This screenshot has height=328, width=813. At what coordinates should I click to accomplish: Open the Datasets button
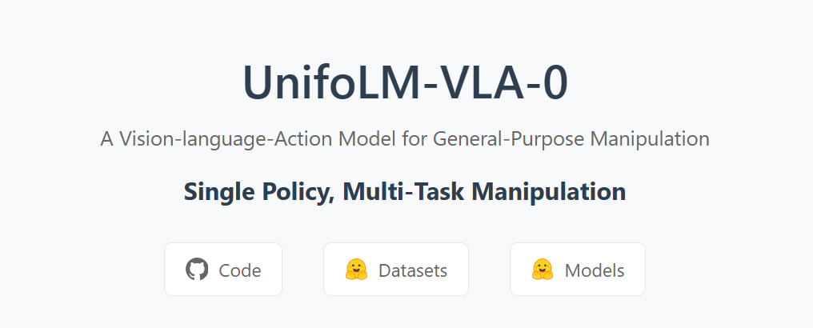(395, 270)
